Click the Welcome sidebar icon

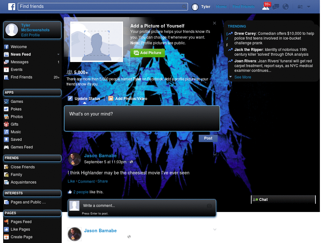click(x=6, y=47)
